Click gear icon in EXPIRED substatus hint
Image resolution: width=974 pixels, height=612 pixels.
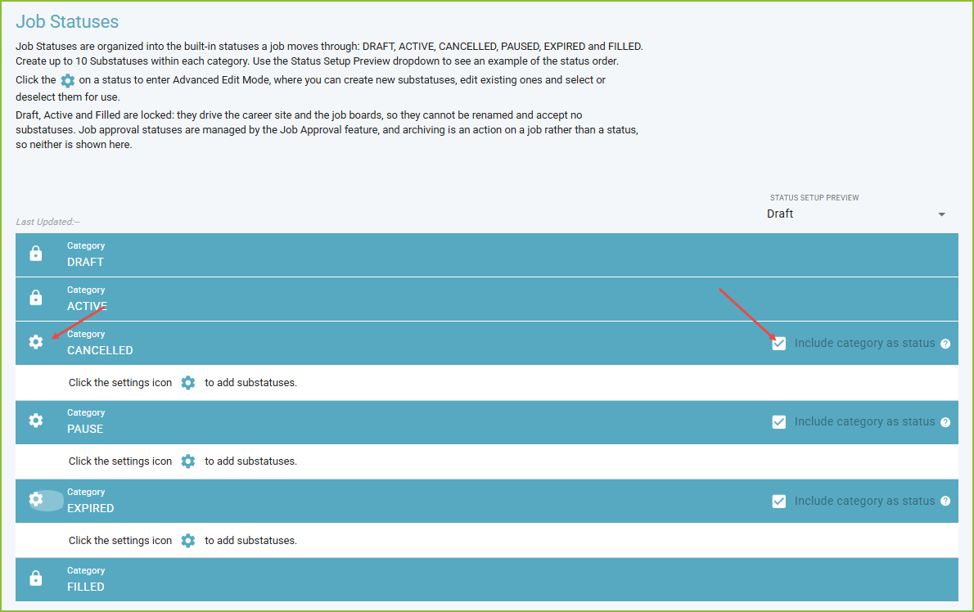pos(188,541)
